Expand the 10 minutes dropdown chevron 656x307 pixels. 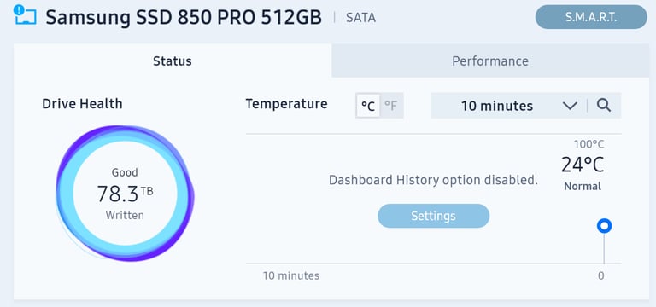(570, 106)
